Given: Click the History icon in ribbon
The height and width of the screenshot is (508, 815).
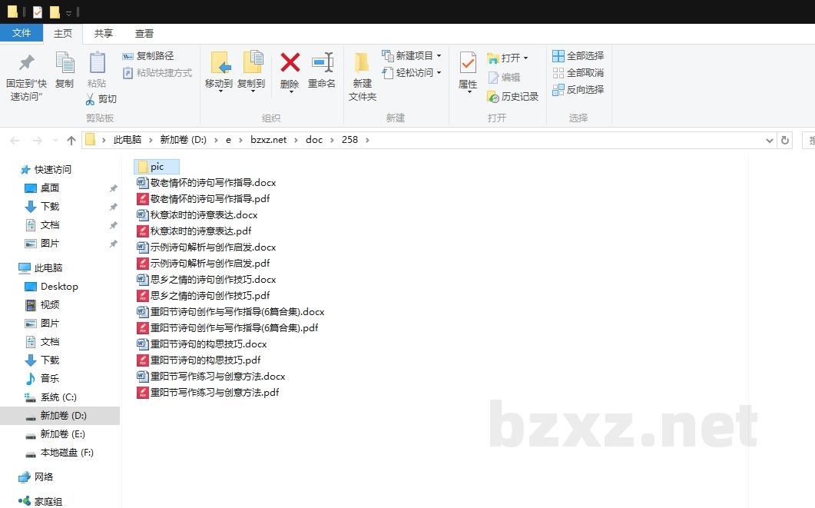Looking at the screenshot, I should point(493,97).
